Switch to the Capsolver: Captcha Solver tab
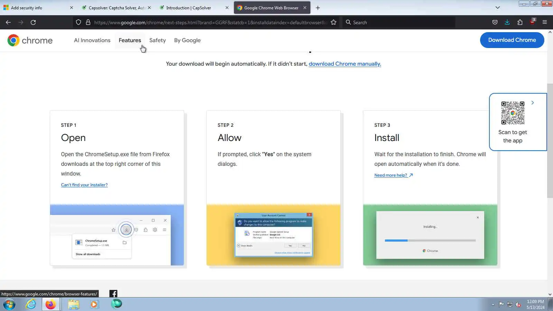 click(116, 8)
